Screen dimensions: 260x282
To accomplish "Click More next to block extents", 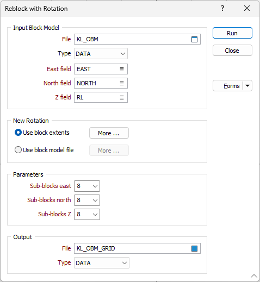I will [x=109, y=133].
